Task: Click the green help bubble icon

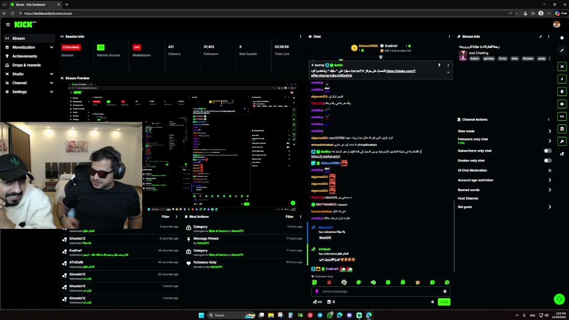Action: 559,299
